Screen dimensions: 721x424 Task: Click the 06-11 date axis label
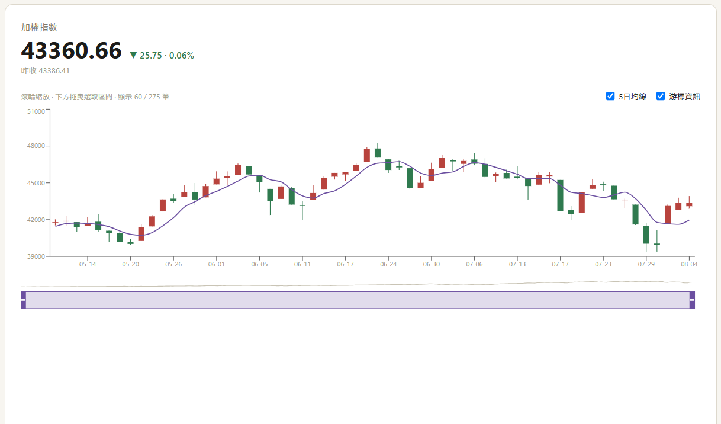tap(302, 264)
